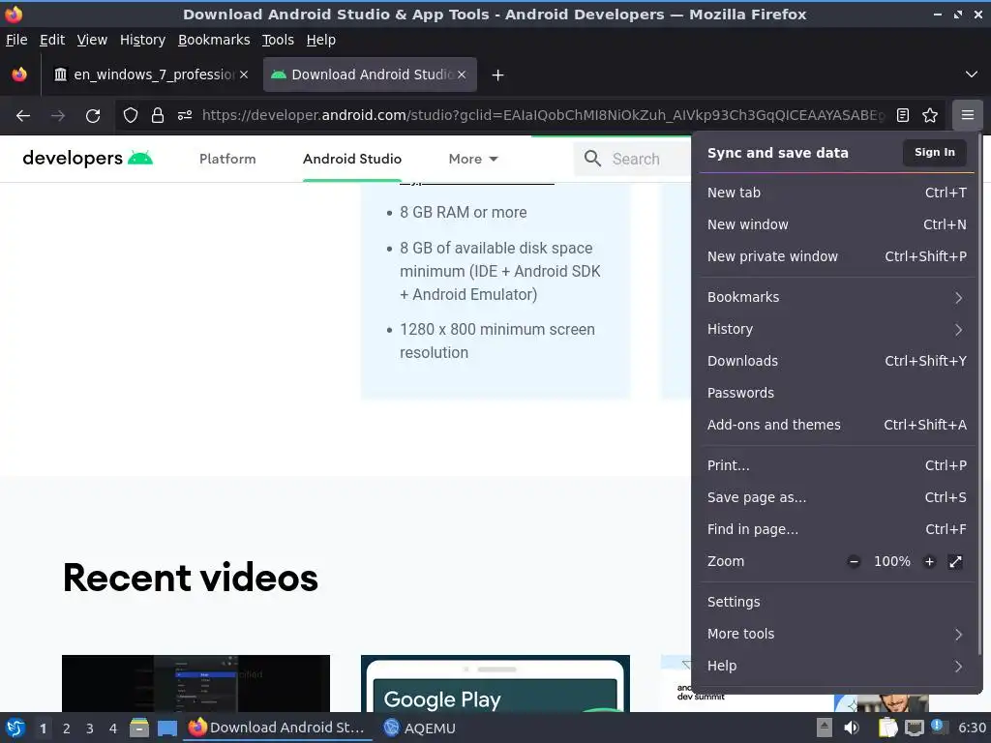Open the Google Play video thumbnail
This screenshot has height=743, width=991.
click(x=495, y=684)
